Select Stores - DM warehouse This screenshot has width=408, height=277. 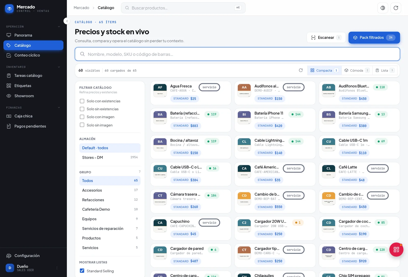pos(110,157)
